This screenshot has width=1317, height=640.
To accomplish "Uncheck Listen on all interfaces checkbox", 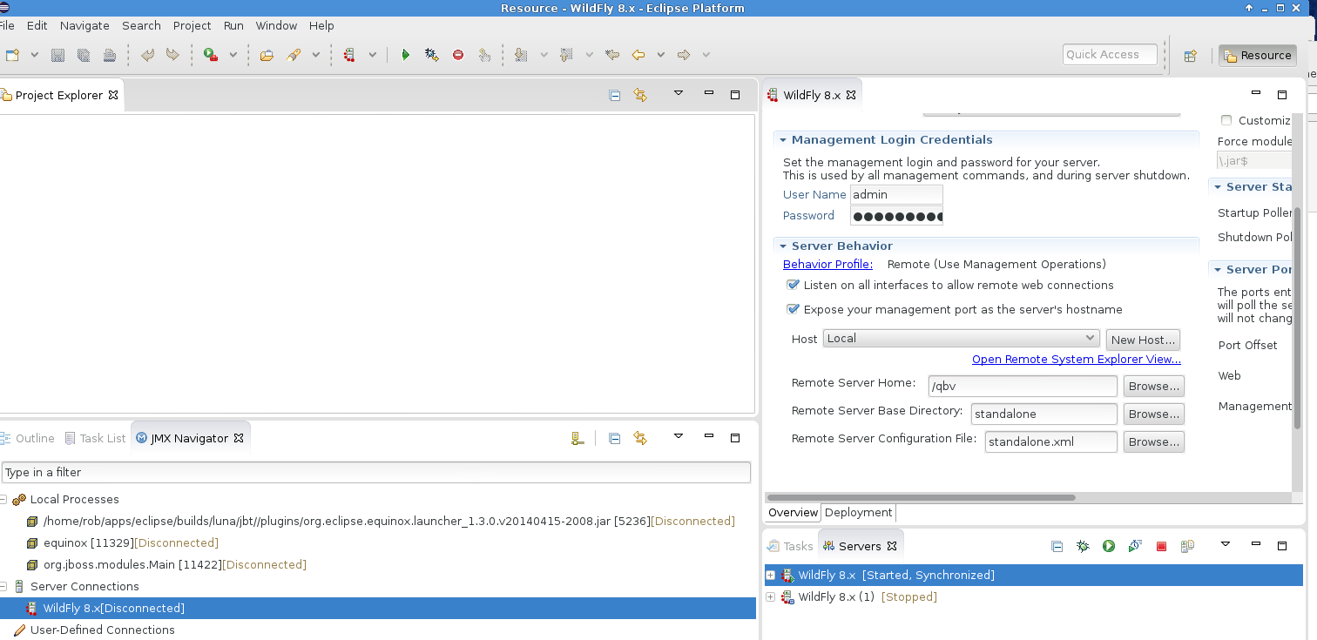I will point(793,285).
